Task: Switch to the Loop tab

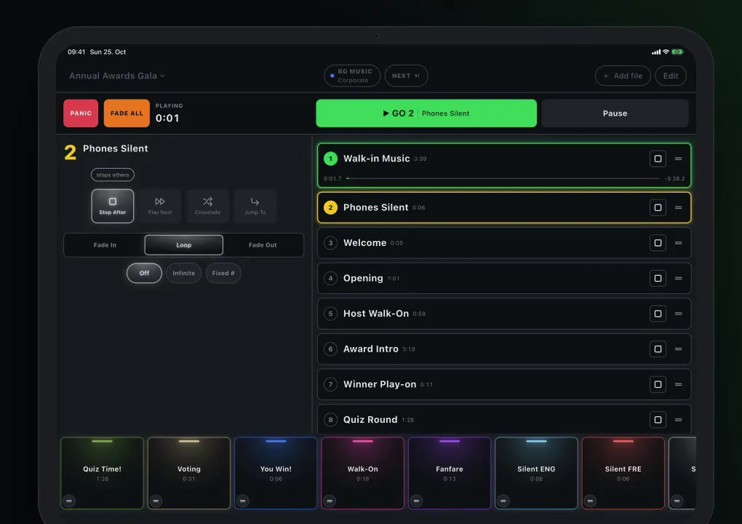Action: [183, 245]
